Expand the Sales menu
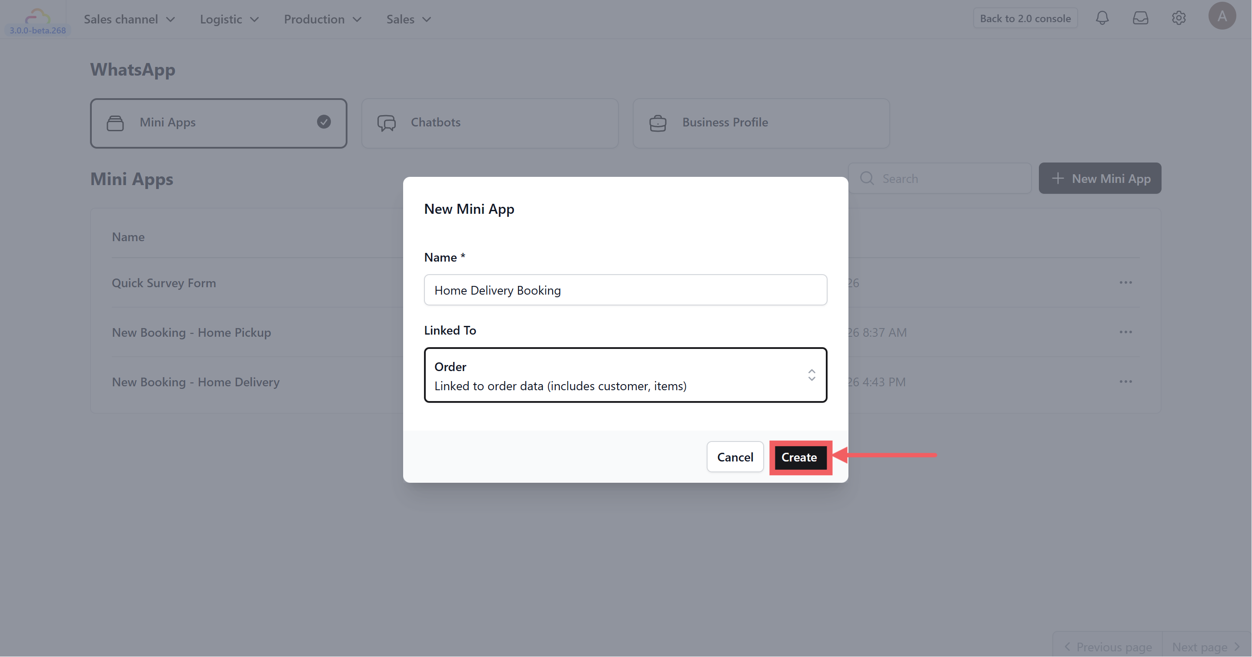1252x657 pixels. (x=409, y=19)
